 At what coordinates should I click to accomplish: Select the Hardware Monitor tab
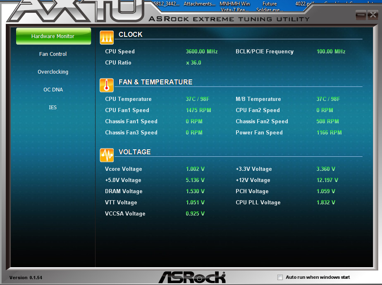click(x=53, y=36)
